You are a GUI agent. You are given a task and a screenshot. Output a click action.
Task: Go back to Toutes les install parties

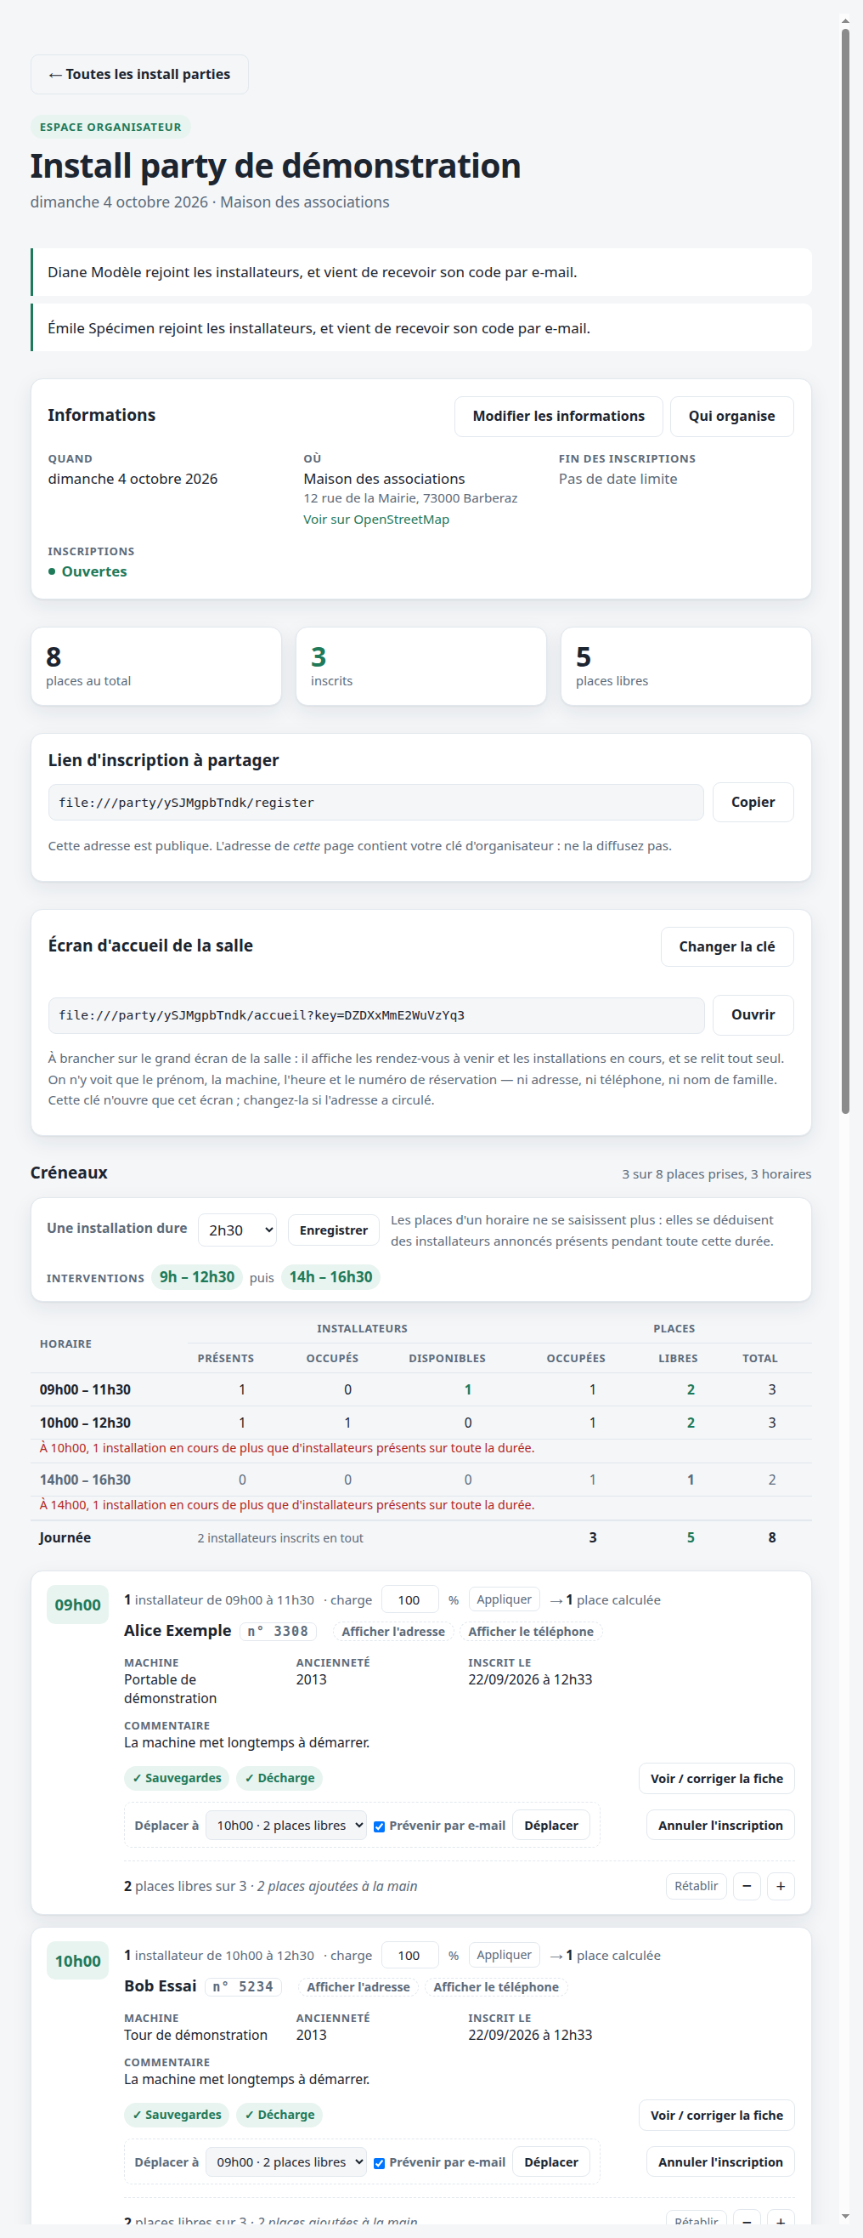click(x=140, y=75)
